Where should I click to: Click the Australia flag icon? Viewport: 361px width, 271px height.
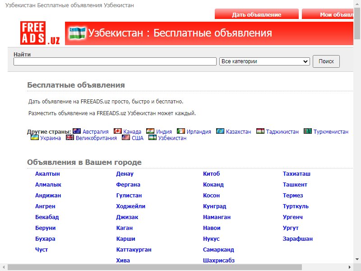coord(77,131)
